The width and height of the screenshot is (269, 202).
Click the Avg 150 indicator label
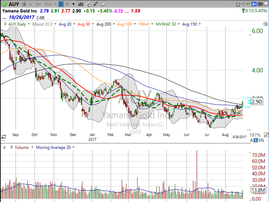(189, 24)
